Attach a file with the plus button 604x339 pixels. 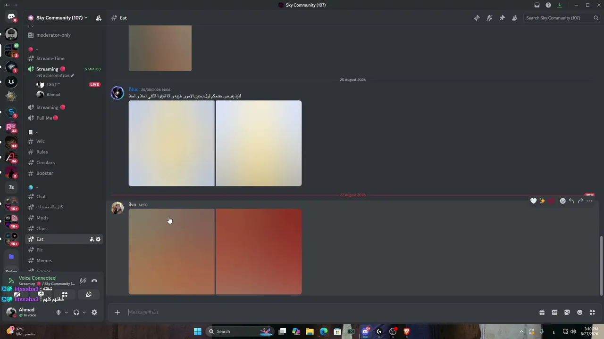pos(117,312)
